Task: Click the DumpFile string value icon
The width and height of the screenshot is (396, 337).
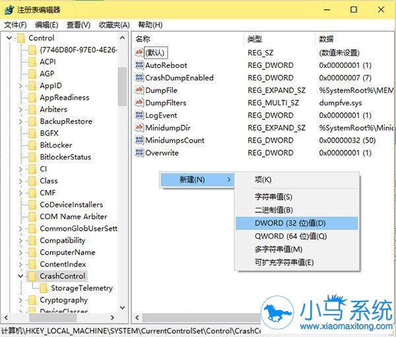Action: (139, 90)
